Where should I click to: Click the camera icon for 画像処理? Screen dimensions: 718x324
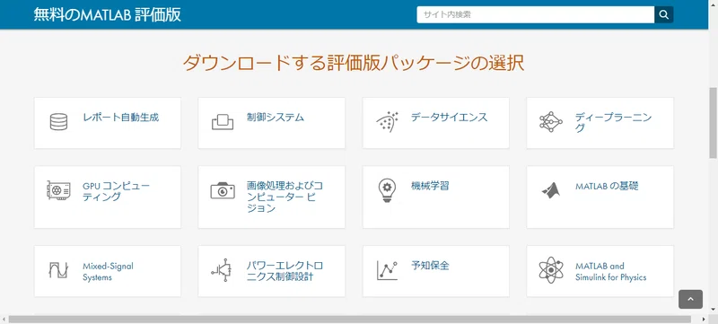click(223, 190)
